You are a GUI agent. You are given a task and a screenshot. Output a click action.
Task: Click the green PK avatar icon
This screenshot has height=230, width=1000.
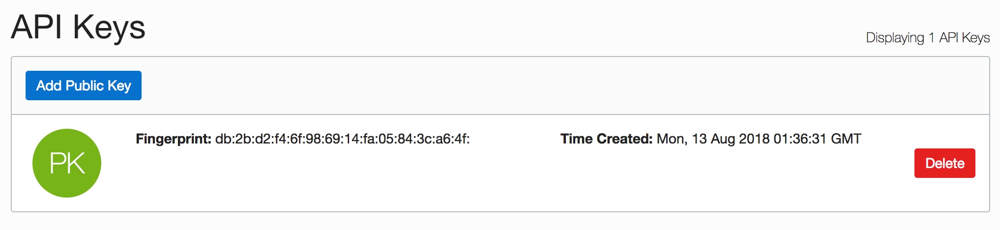tap(67, 163)
